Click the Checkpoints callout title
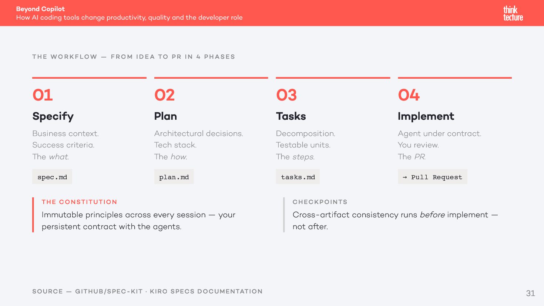The image size is (544, 306). [x=320, y=202]
